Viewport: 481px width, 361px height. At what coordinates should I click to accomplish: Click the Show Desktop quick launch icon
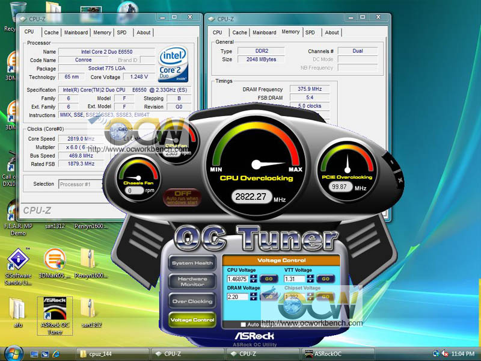[34, 354]
